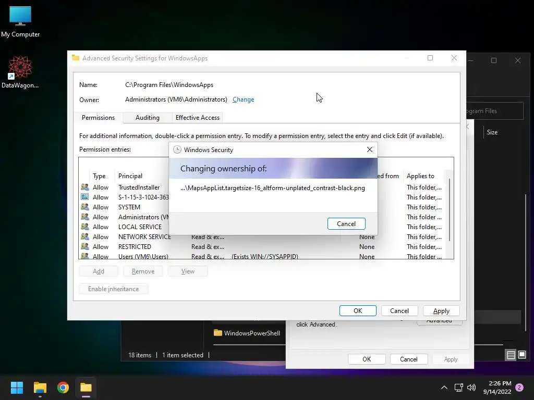Click the folder icon in Advanced Security title bar
This screenshot has height=400, width=534.
(x=76, y=58)
